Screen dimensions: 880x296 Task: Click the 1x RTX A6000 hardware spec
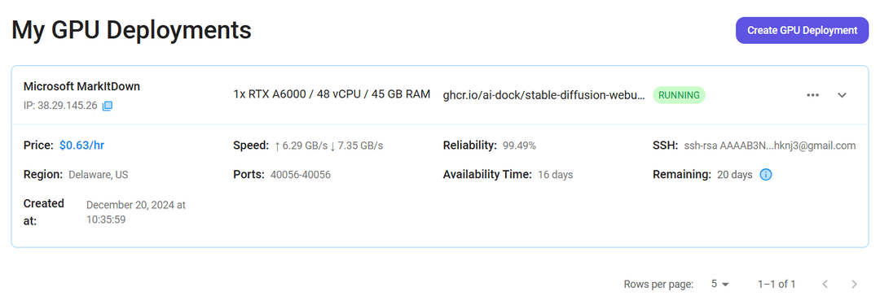click(x=332, y=94)
